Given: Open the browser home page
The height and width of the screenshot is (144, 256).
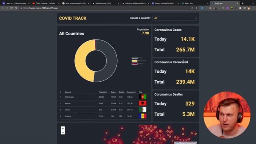Looking at the screenshot, I should pos(16,8).
